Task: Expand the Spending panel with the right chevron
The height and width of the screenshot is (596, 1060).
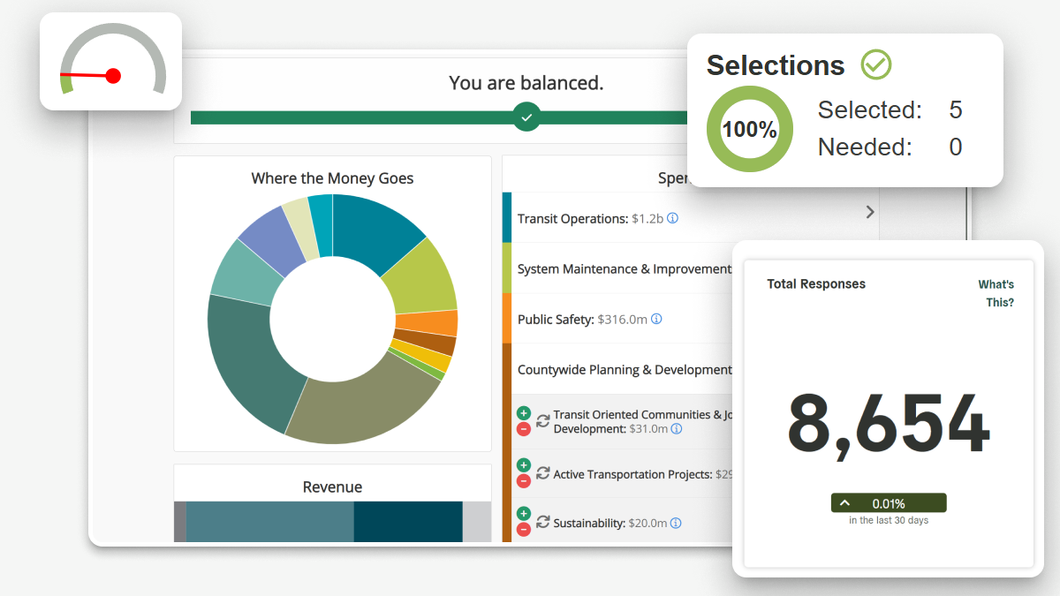Action: pyautogui.click(x=869, y=212)
